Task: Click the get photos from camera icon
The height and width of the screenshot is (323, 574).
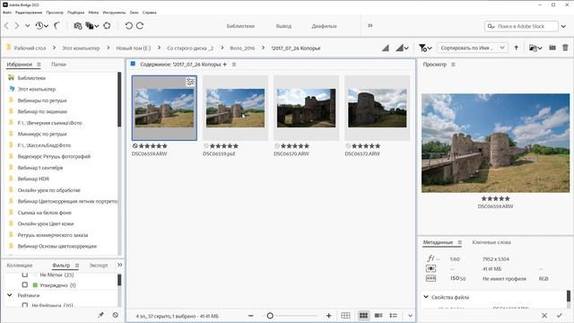Action: click(x=78, y=26)
